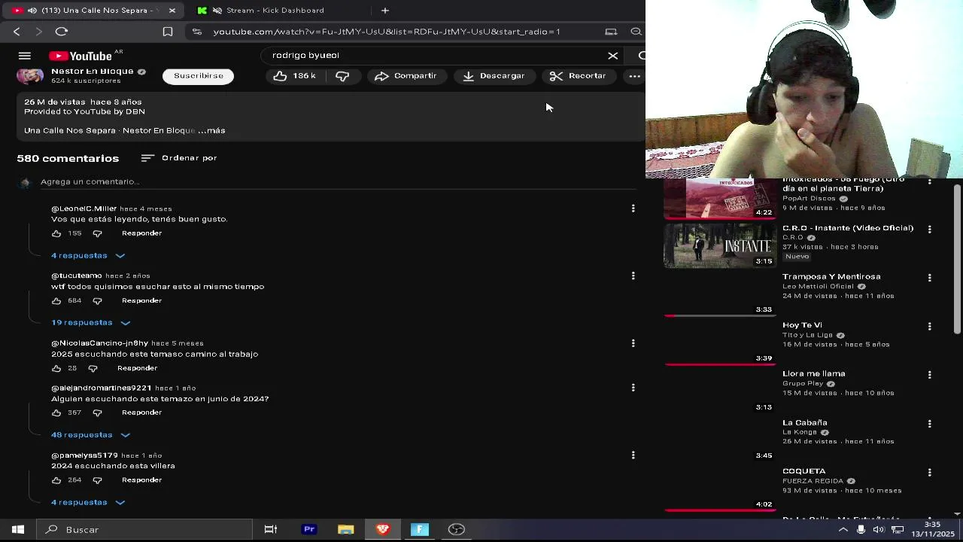Open Ordenar por sort menu
963x542 pixels.
(179, 158)
